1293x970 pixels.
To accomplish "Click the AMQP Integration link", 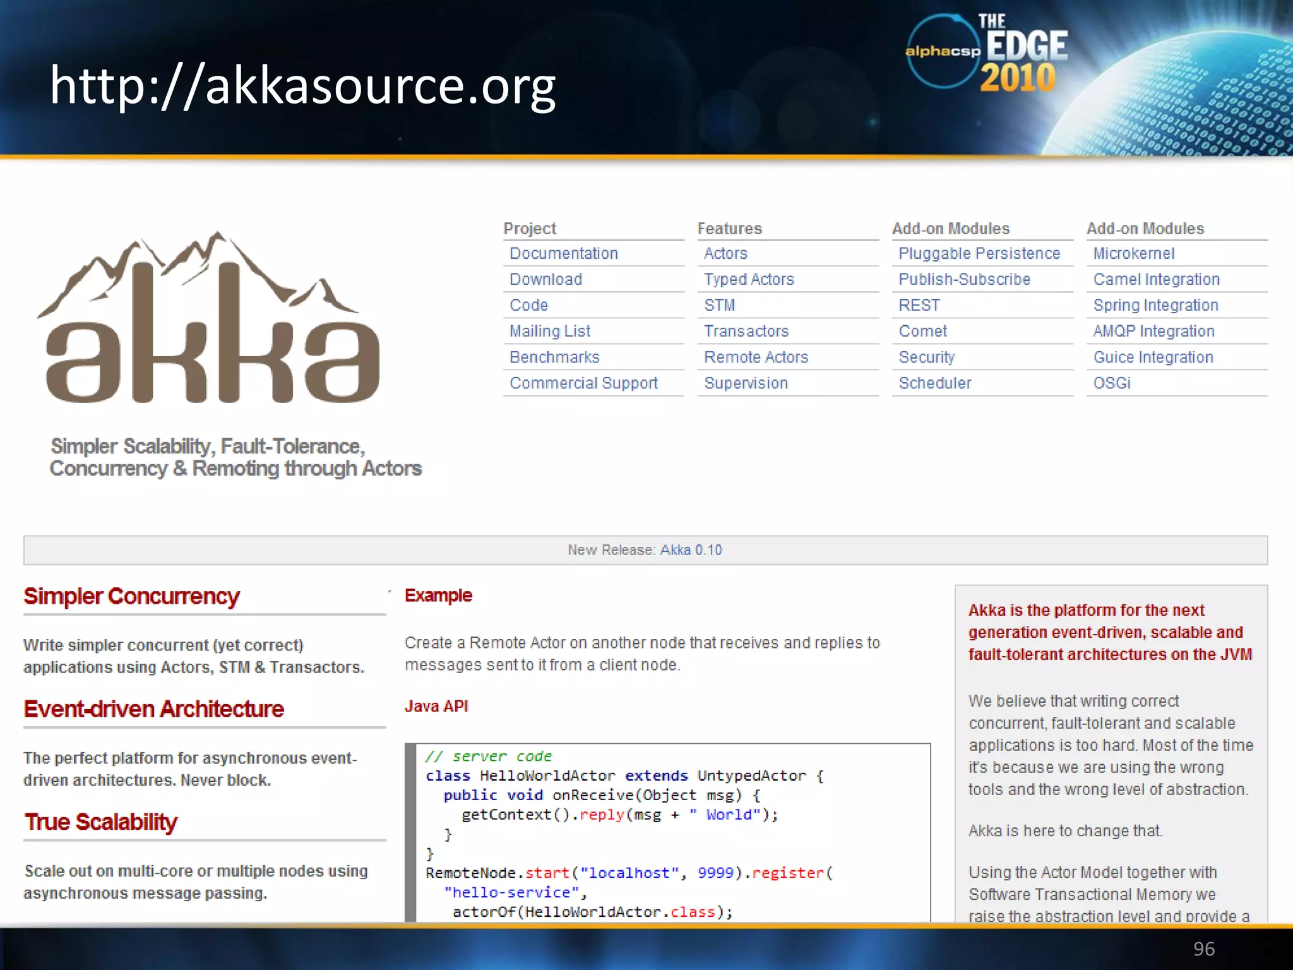I will pos(1154,331).
